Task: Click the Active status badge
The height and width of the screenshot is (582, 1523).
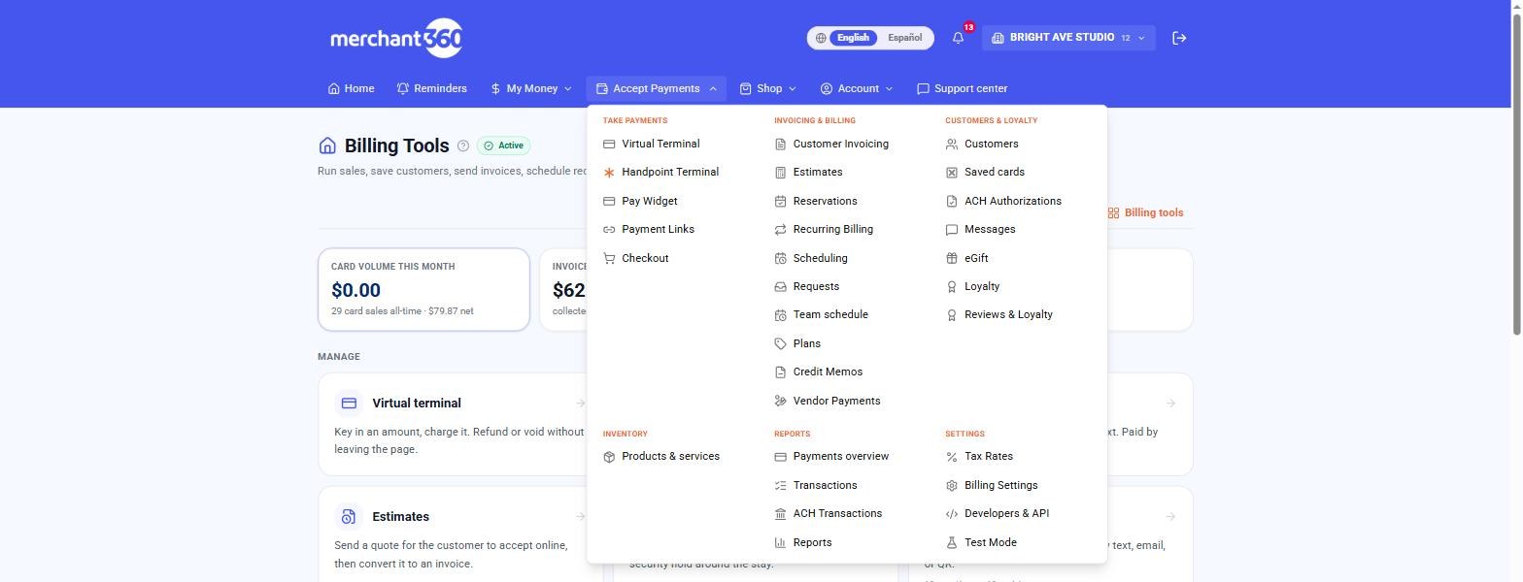Action: [x=503, y=145]
